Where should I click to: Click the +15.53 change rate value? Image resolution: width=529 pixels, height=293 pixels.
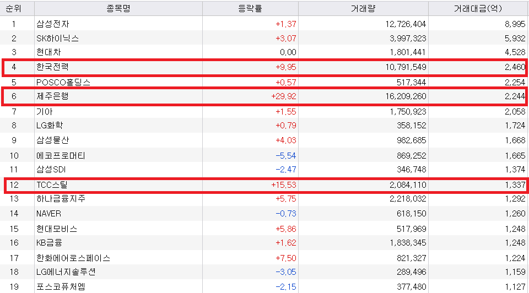[284, 185]
